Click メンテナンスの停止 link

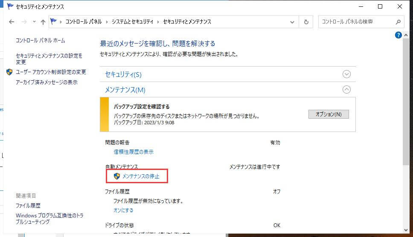tap(141, 176)
